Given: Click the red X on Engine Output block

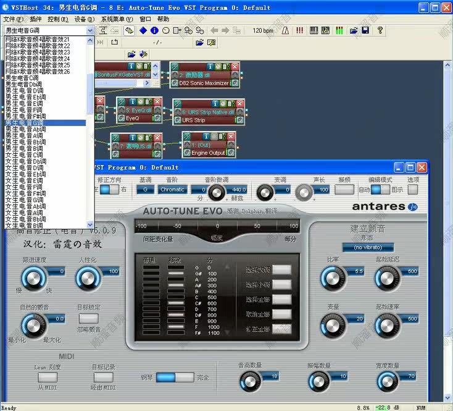Looking at the screenshot, I should coord(231,136).
